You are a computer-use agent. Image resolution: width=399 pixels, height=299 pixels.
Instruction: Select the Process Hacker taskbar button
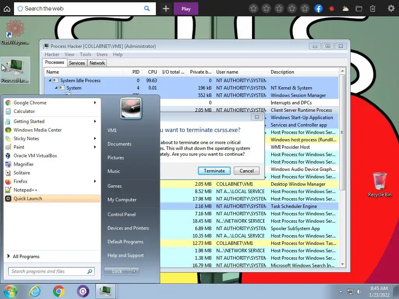[105, 291]
